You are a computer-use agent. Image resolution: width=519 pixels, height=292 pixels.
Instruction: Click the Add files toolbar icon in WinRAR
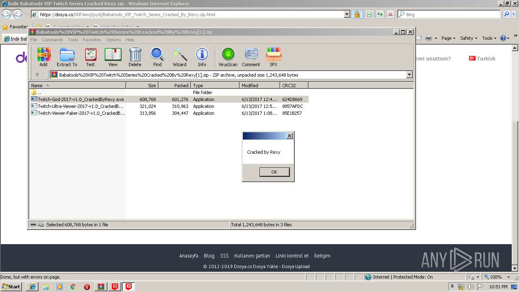pyautogui.click(x=43, y=57)
